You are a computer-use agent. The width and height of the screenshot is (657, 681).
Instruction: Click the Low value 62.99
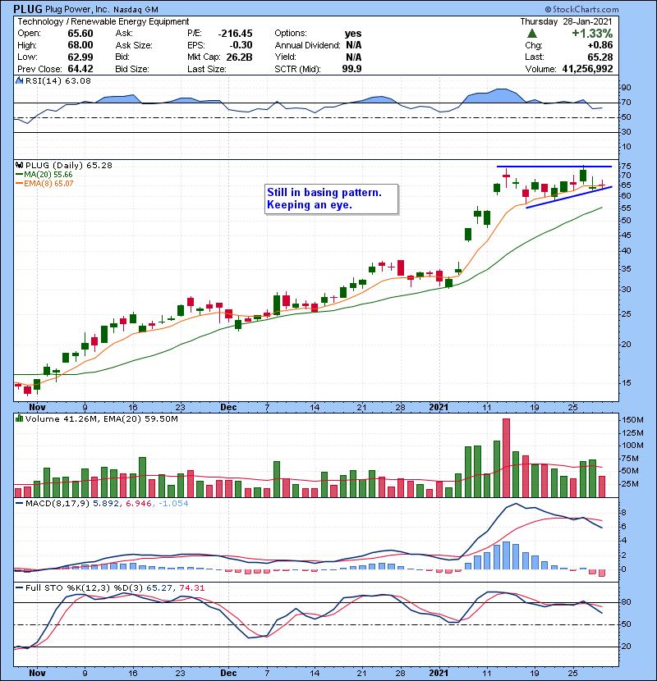80,57
